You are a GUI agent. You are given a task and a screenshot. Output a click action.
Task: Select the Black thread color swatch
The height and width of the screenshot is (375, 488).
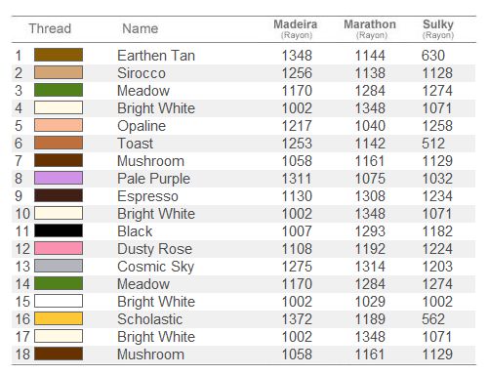pos(59,230)
